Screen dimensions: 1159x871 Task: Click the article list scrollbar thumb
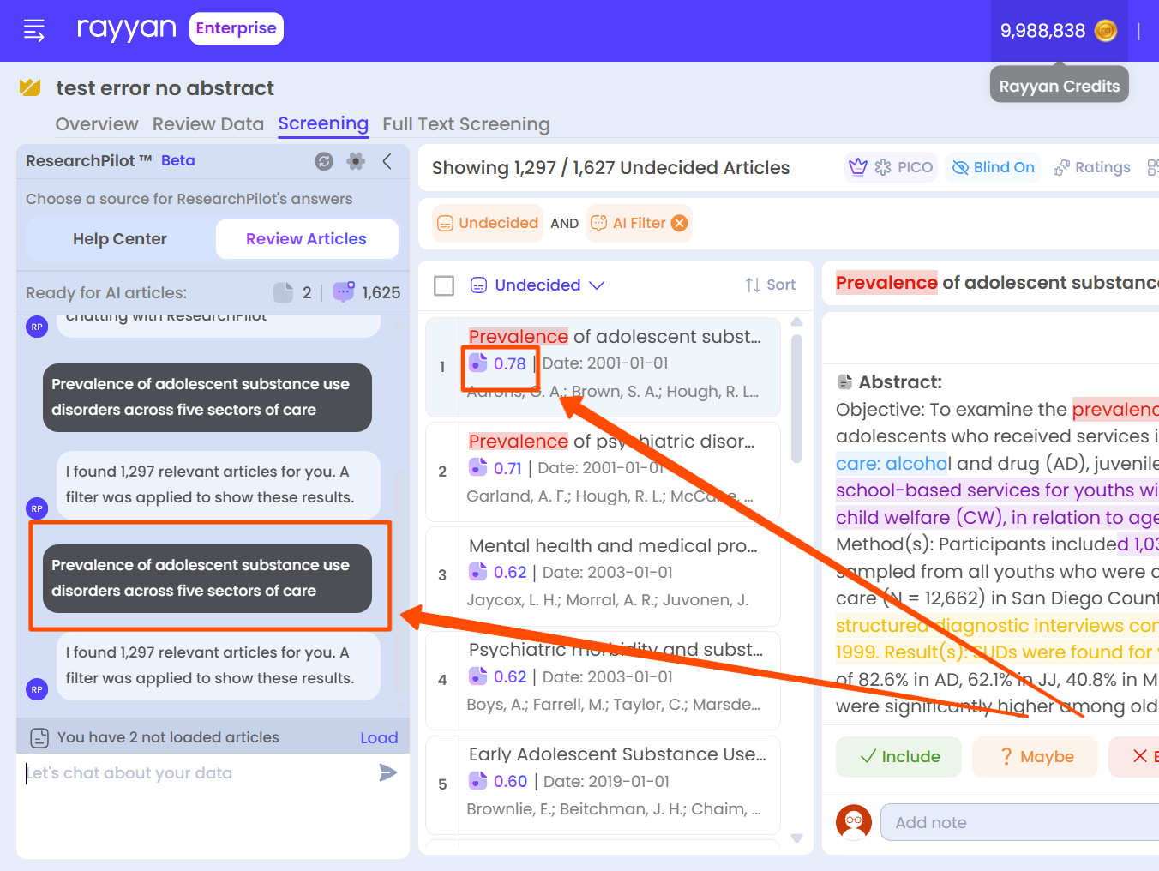(796, 399)
